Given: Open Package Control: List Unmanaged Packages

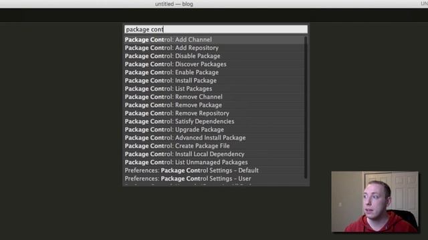Looking at the screenshot, I should tap(214, 162).
